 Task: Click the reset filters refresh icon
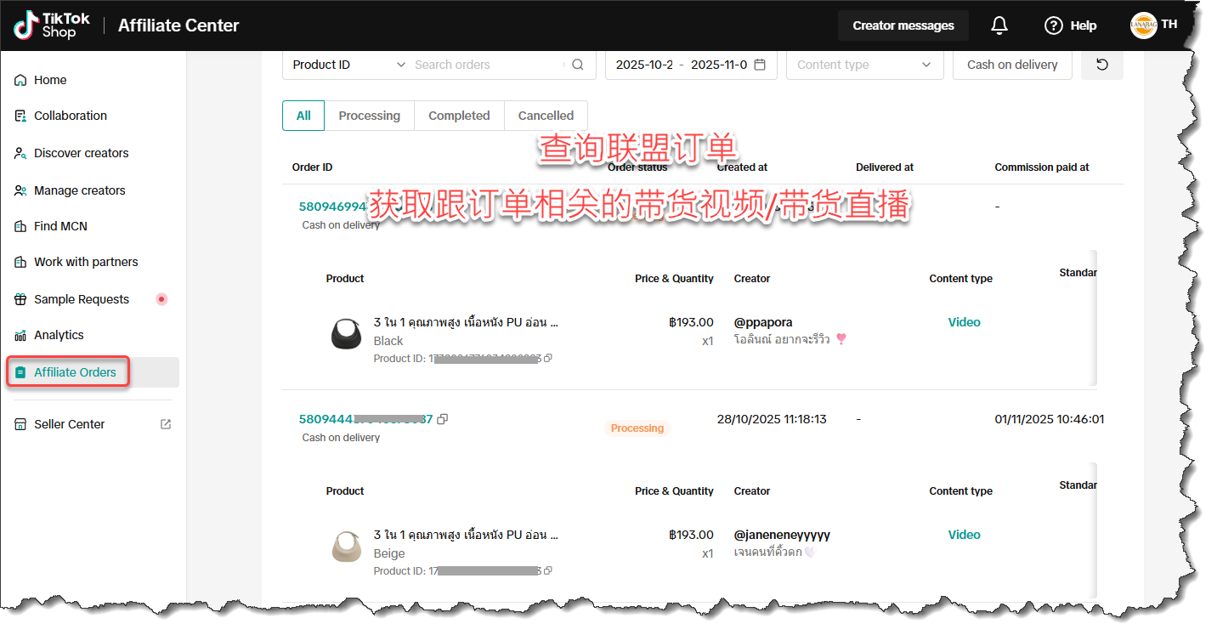1101,65
